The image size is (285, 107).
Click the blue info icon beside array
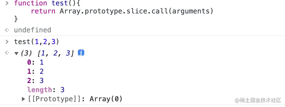coord(81,53)
